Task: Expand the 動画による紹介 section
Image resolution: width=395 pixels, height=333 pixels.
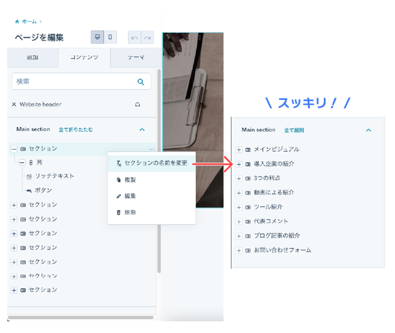Action: (x=239, y=193)
